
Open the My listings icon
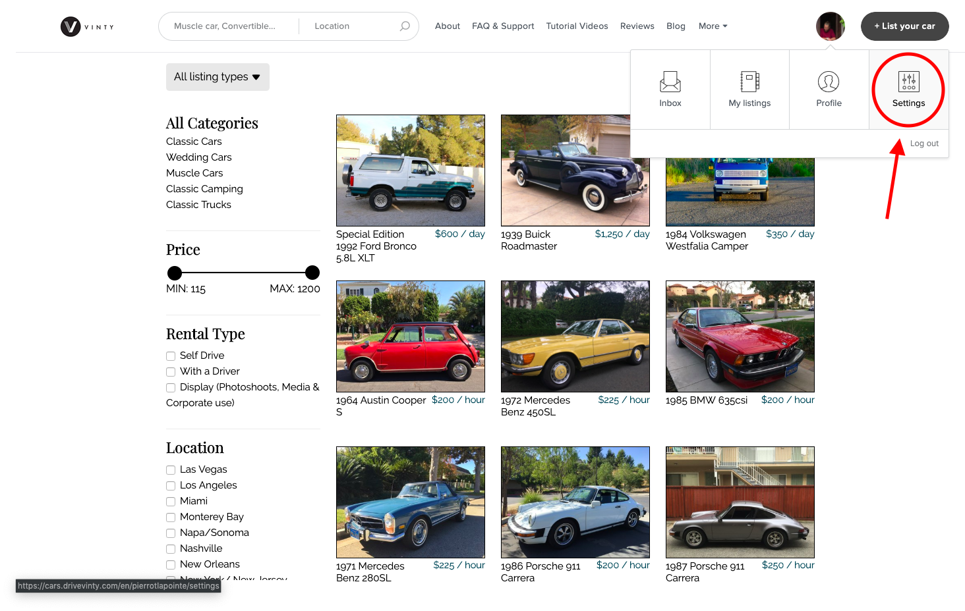point(749,82)
